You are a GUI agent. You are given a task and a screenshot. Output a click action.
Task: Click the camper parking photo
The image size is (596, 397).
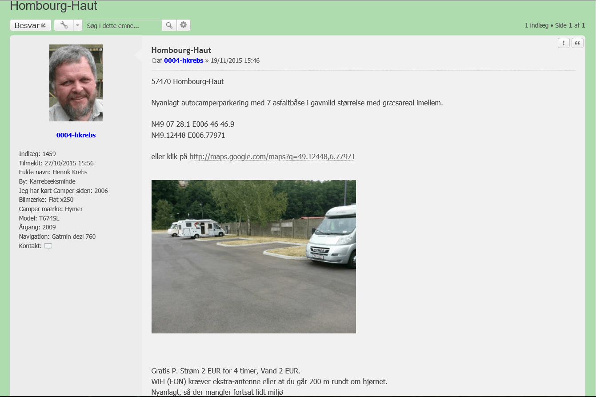(254, 257)
